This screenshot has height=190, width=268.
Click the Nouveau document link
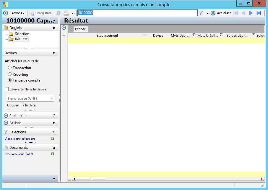point(19,154)
